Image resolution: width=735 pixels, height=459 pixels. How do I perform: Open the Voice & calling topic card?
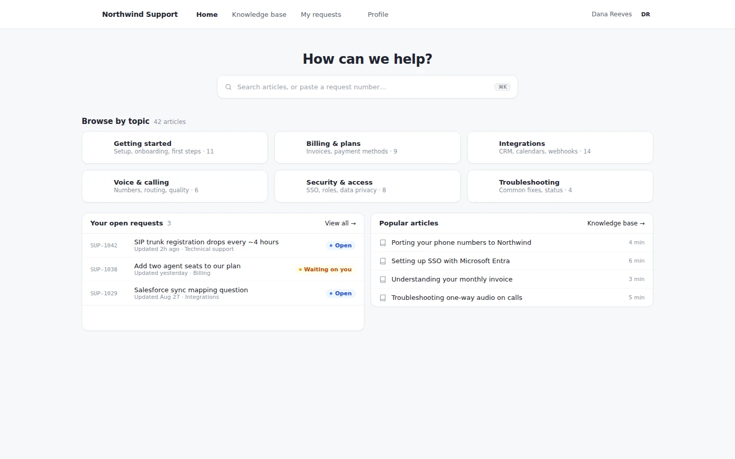click(x=175, y=186)
